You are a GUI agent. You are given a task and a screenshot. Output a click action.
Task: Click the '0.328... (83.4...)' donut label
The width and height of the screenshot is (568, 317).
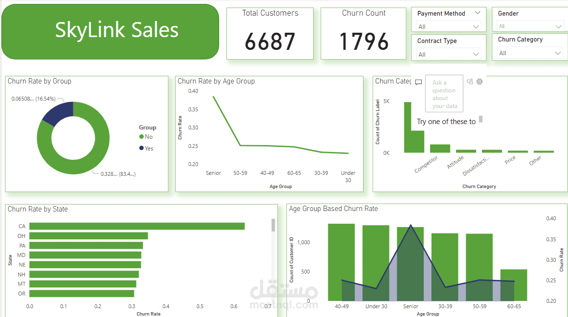(x=118, y=174)
